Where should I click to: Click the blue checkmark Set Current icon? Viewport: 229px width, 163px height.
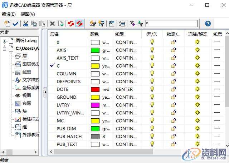tap(15, 24)
